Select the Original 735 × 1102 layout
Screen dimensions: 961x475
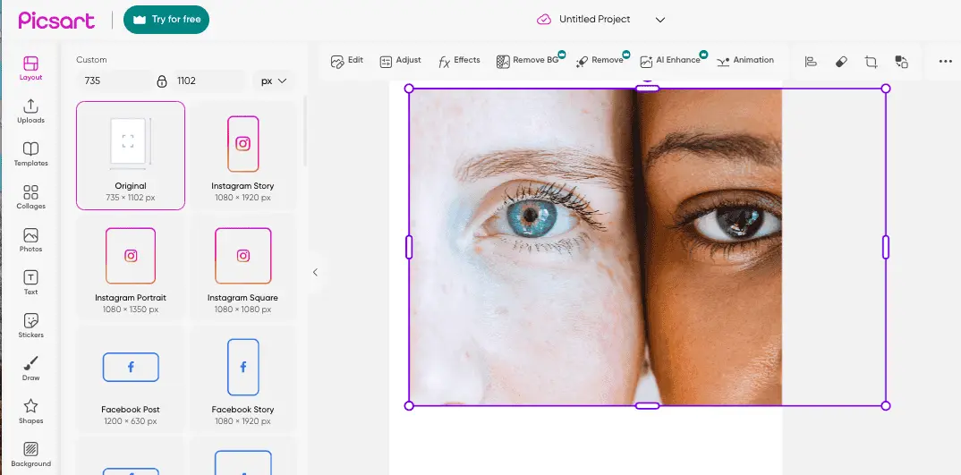tap(131, 156)
